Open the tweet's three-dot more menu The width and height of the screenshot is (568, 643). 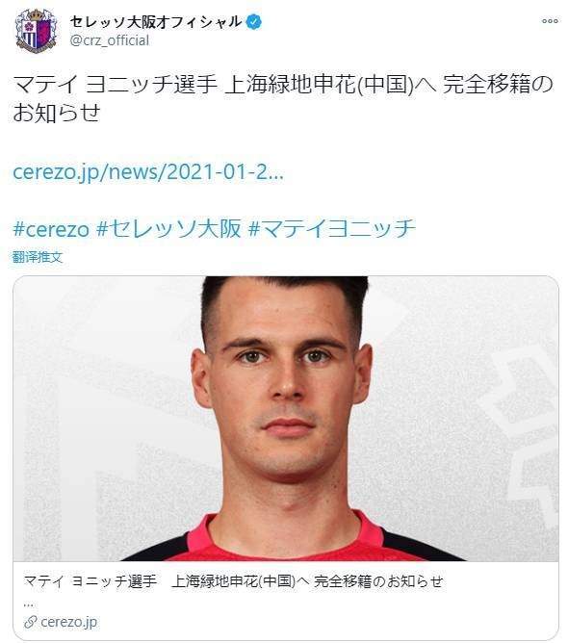click(x=550, y=21)
